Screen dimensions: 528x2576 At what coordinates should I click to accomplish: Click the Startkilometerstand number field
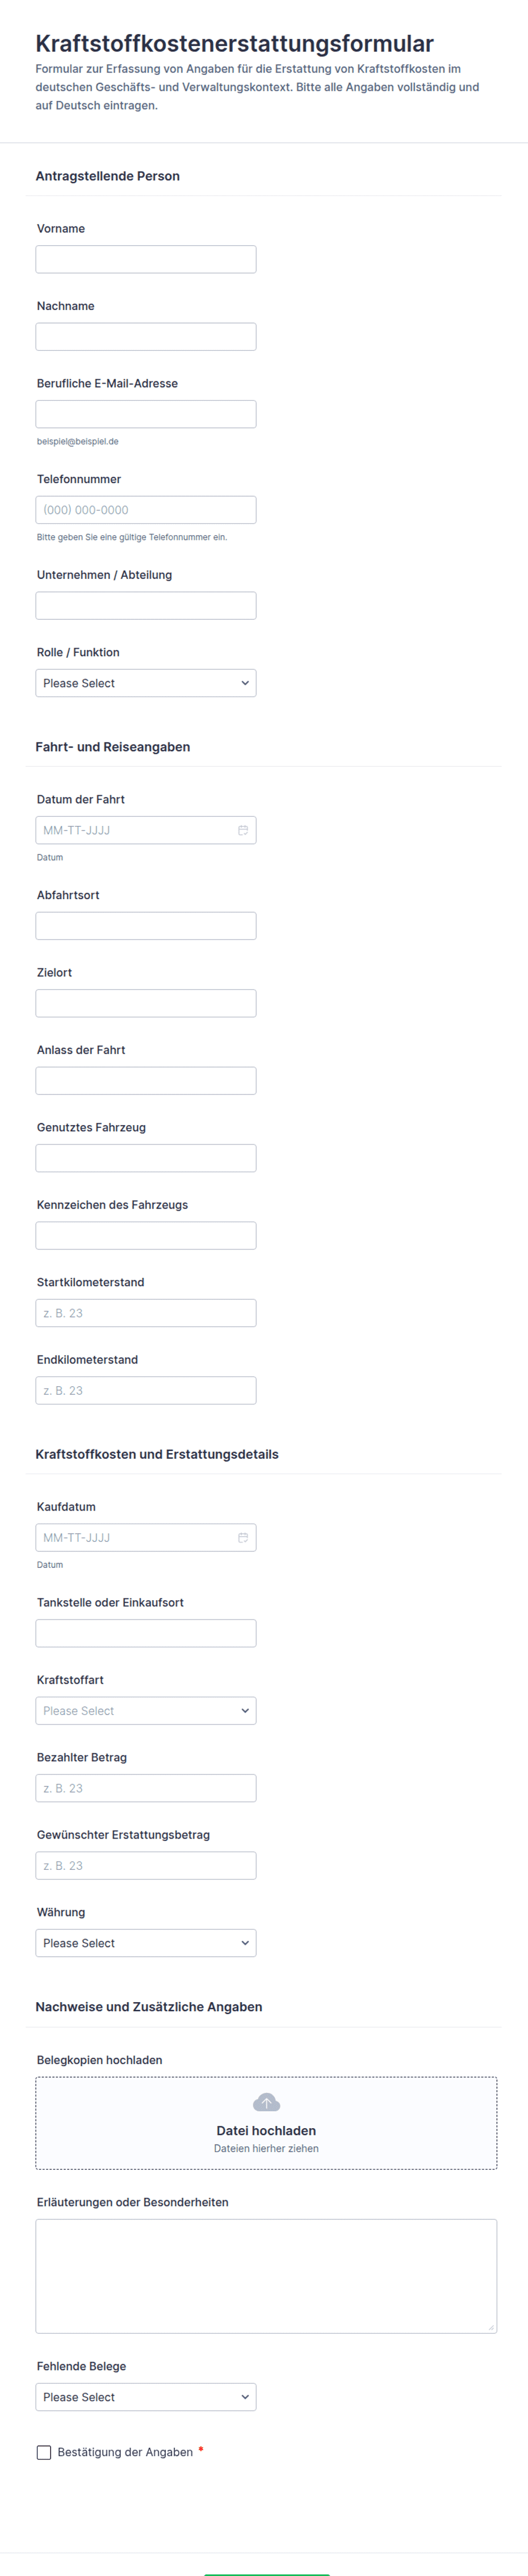[x=146, y=1312]
